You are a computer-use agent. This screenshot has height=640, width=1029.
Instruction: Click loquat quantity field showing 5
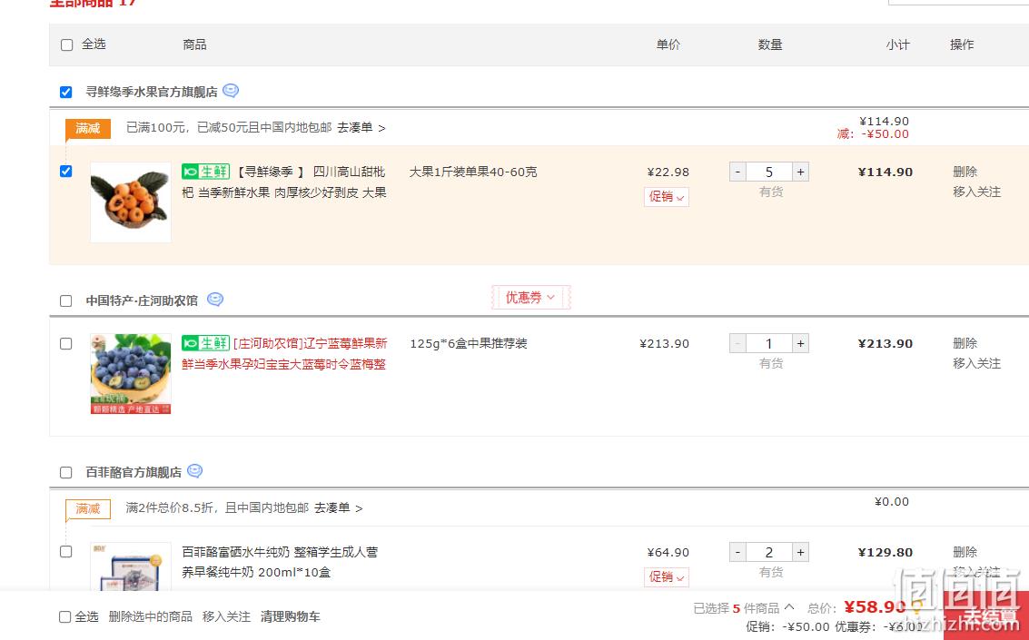point(769,172)
